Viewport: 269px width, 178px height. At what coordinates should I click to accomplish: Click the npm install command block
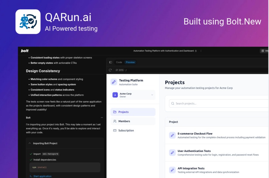point(65,167)
